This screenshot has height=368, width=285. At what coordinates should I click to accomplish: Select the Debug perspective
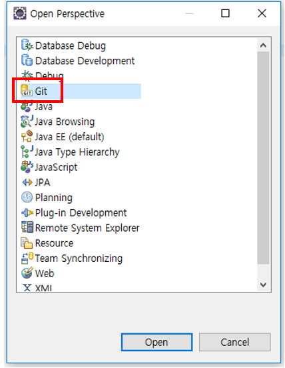tap(49, 75)
